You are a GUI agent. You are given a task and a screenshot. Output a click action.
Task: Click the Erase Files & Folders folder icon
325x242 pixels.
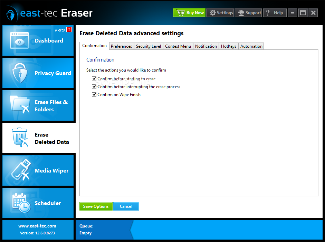coord(20,105)
